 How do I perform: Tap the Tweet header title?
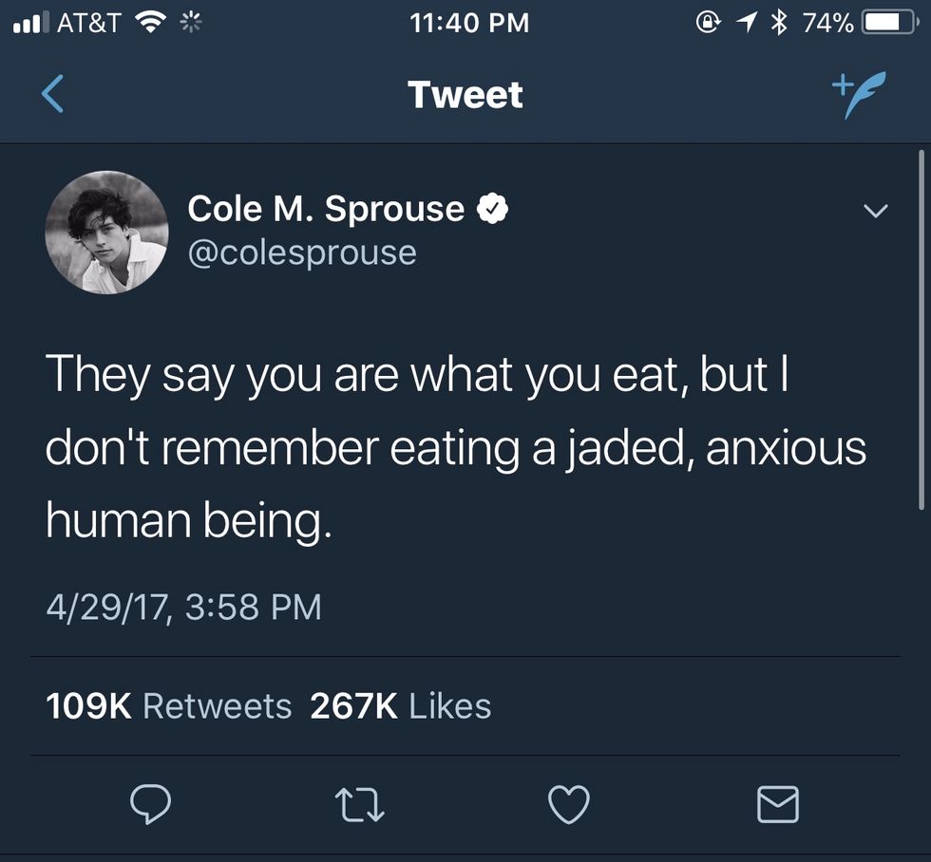[x=465, y=95]
